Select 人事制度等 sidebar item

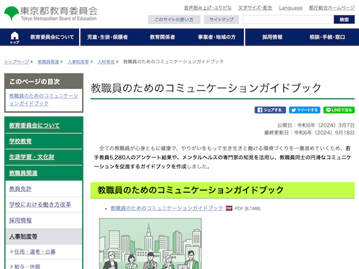click(x=43, y=237)
